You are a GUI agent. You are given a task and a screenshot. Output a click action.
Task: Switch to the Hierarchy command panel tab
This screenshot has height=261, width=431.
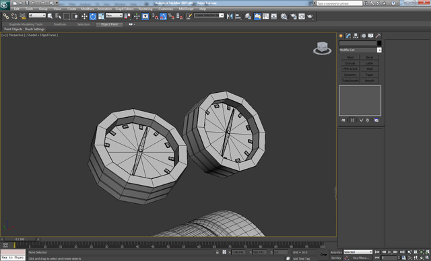tap(356, 36)
